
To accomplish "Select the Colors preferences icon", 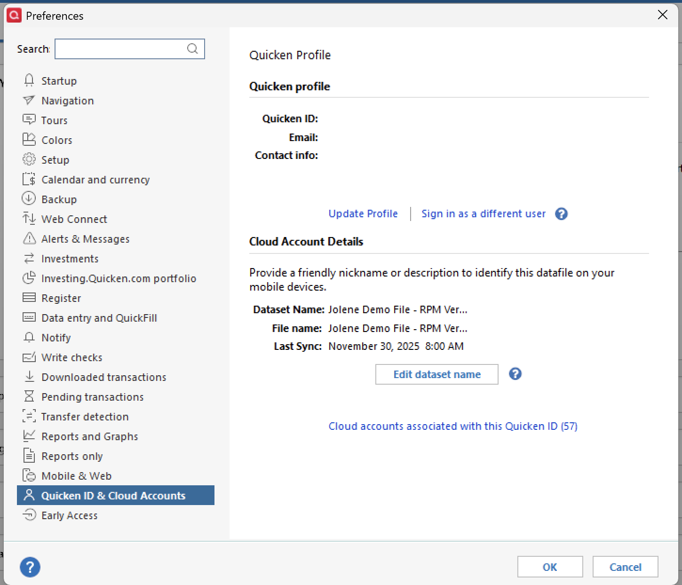I will click(29, 140).
